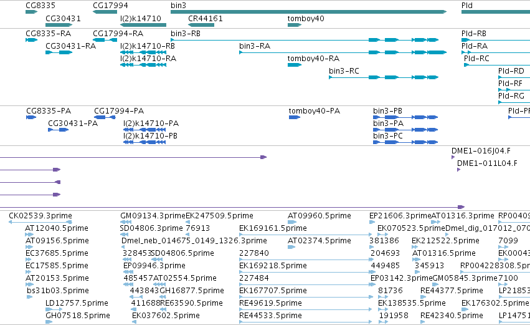Select EST EK169161.5prime

click(273, 228)
